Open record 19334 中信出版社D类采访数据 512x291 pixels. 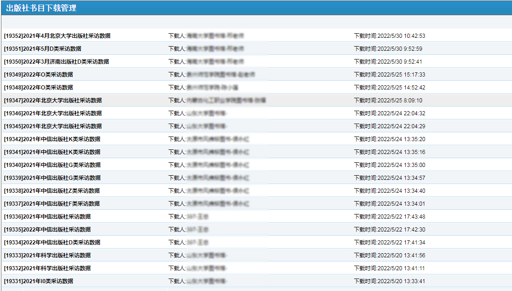pyautogui.click(x=52, y=243)
